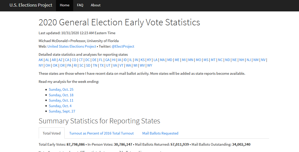Click the U.S. Elections Project brand title
This screenshot has height=152, width=299.
(x=31, y=5)
